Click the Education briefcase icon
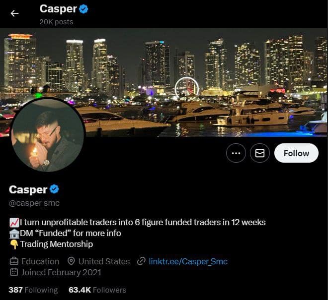The height and width of the screenshot is (300, 328). tap(14, 261)
